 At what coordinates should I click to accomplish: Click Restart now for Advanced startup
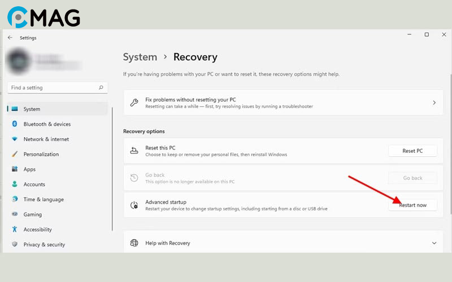click(412, 205)
